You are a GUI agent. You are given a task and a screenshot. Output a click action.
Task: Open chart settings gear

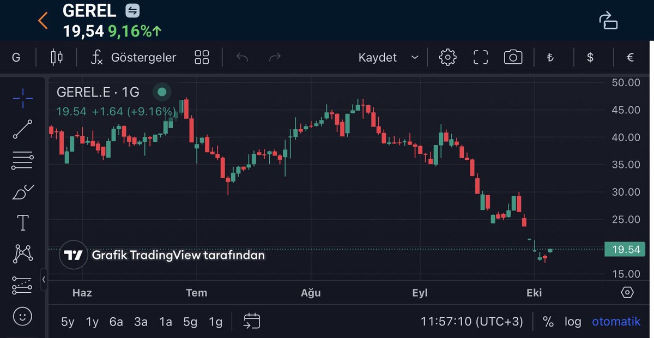(447, 57)
